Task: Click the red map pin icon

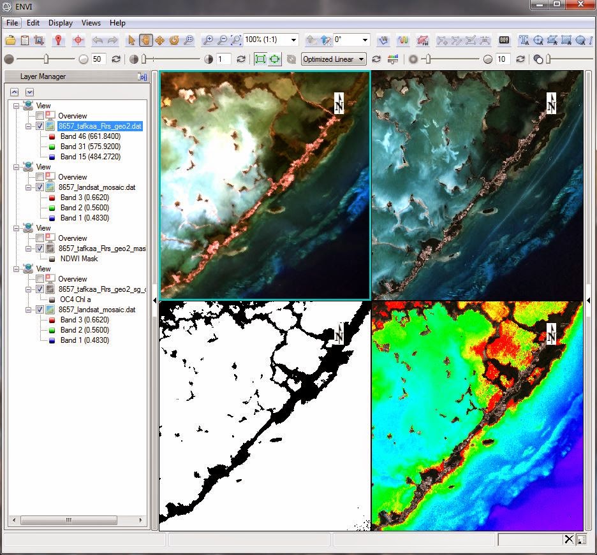Action: pyautogui.click(x=58, y=40)
